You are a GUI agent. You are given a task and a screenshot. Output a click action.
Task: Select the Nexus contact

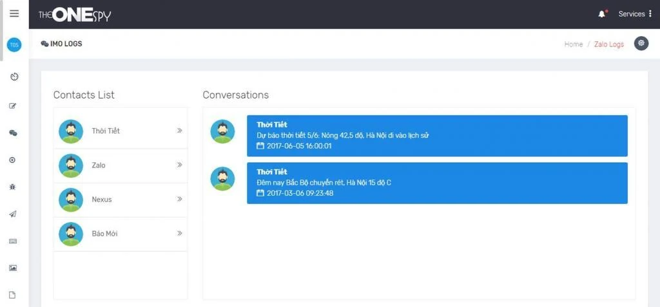pyautogui.click(x=102, y=200)
